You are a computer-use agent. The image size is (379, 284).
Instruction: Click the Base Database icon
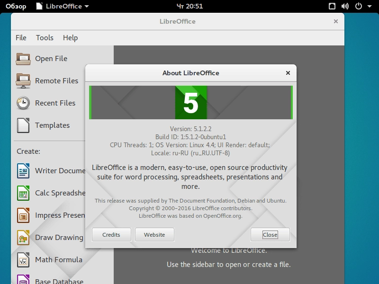click(23, 279)
